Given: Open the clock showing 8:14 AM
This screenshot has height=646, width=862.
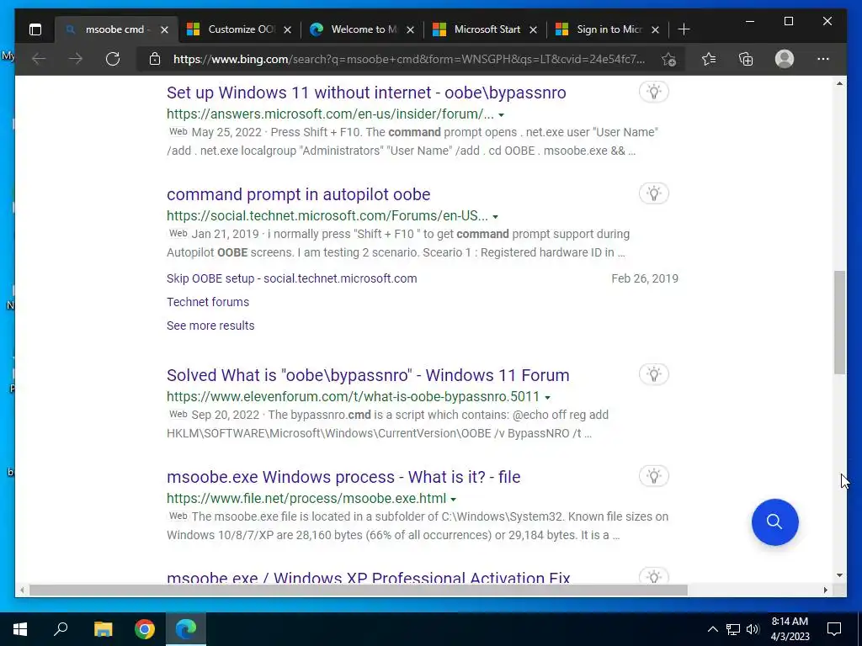Looking at the screenshot, I should 790,629.
